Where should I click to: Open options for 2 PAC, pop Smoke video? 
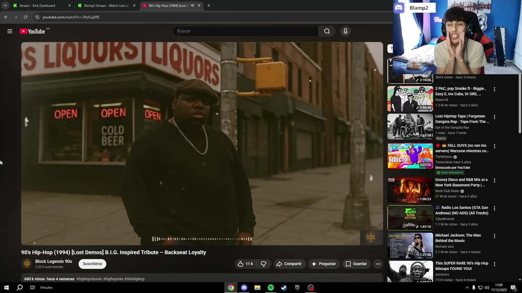pyautogui.click(x=494, y=89)
